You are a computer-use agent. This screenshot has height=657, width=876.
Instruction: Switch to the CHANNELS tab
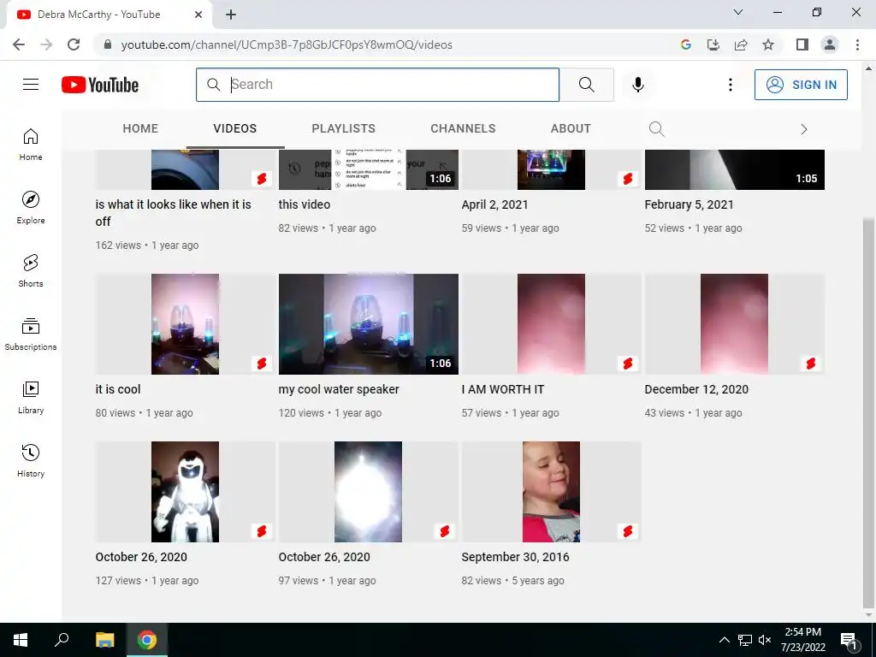point(463,128)
